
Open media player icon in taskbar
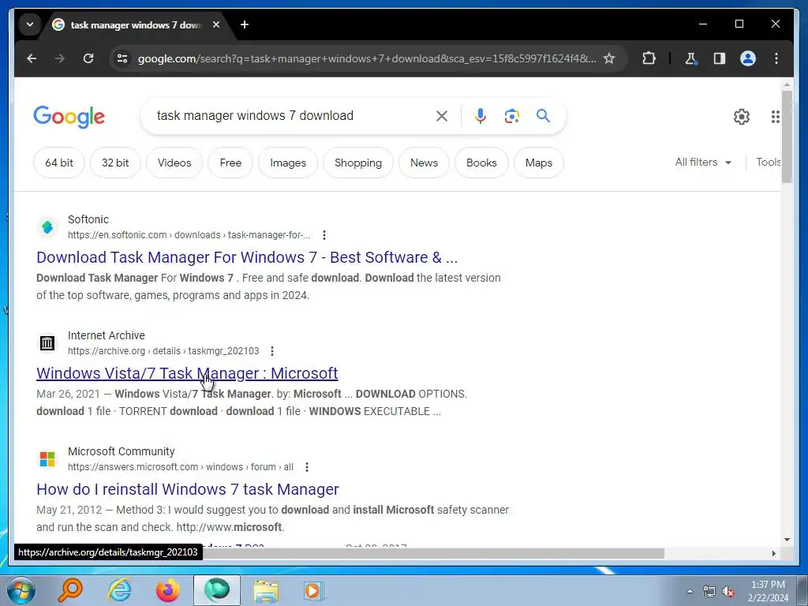(x=312, y=590)
